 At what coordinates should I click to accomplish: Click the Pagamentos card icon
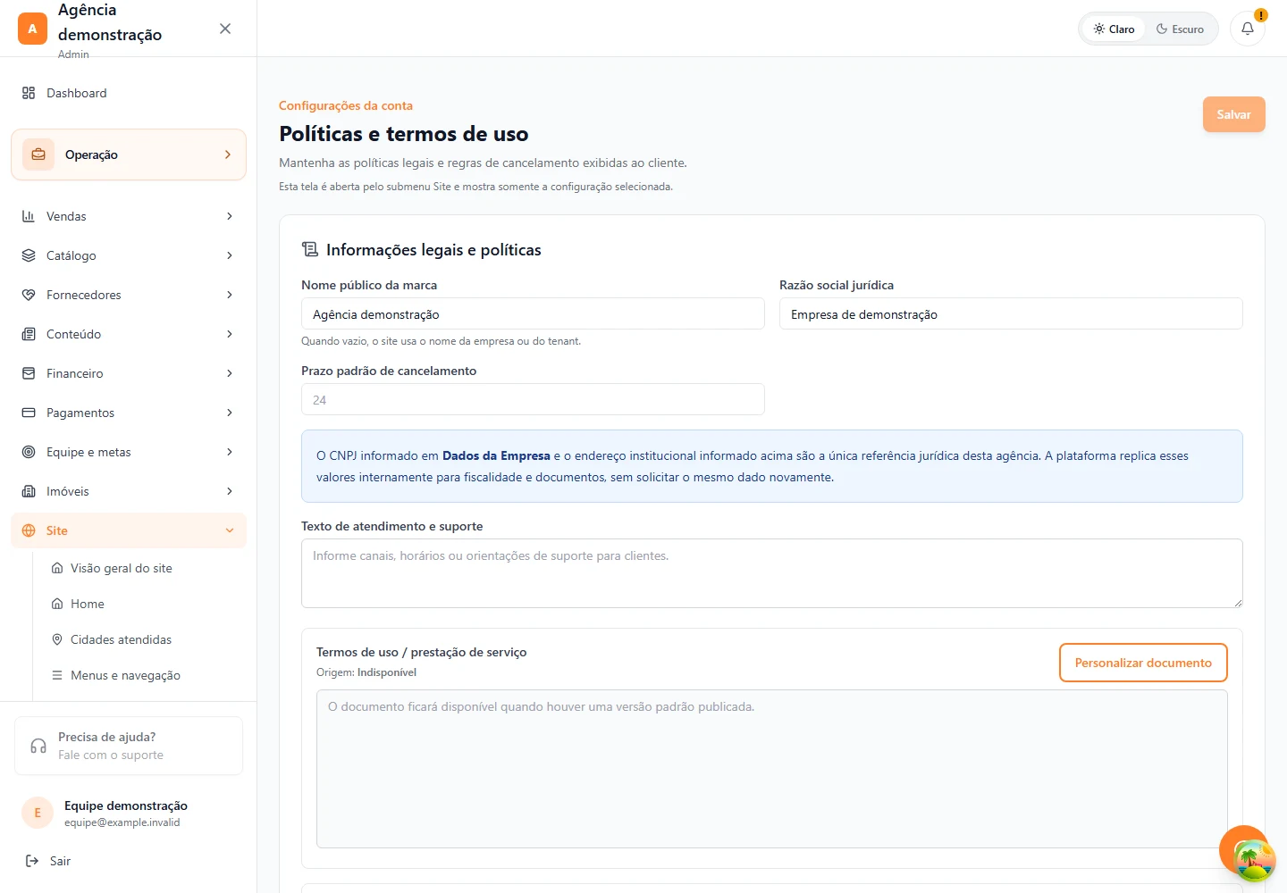pyautogui.click(x=29, y=413)
